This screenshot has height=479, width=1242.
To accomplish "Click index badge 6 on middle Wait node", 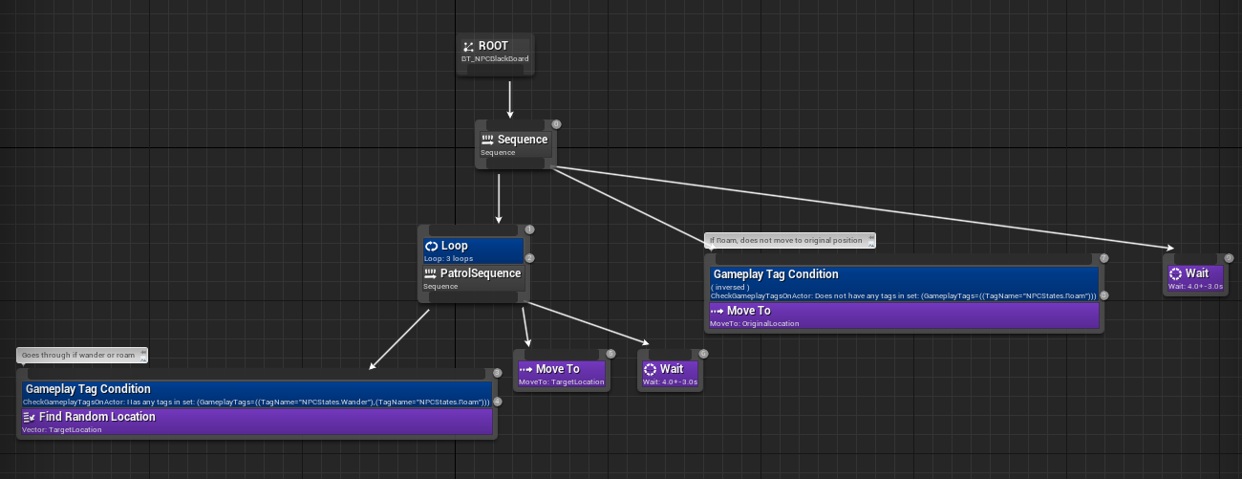I will point(703,354).
